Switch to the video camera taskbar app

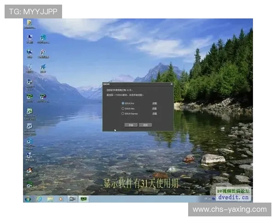[72, 199]
